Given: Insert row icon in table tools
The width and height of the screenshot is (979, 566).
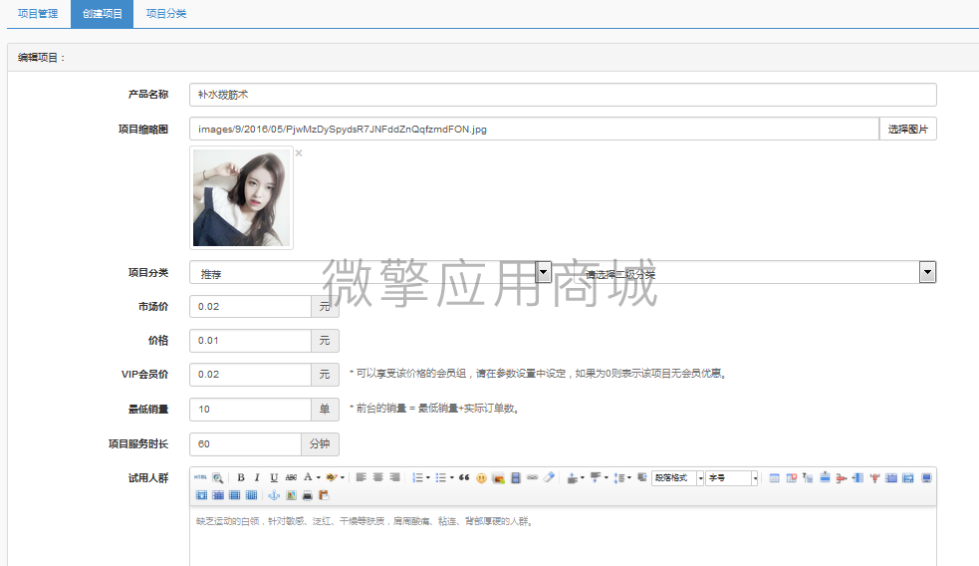Looking at the screenshot, I should 825,477.
